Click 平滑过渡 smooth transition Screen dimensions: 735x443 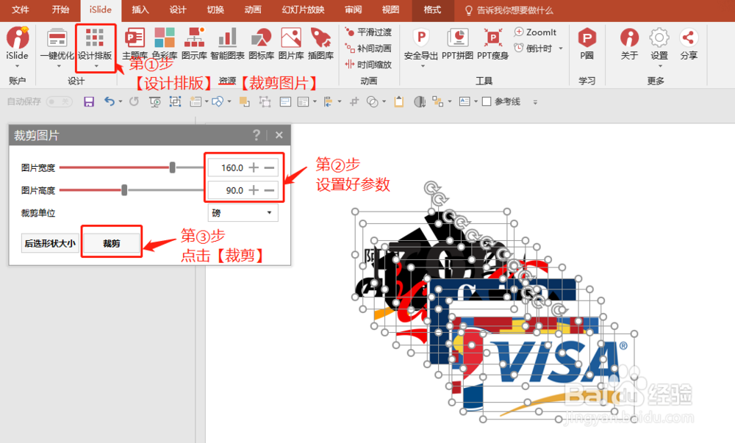tap(368, 32)
